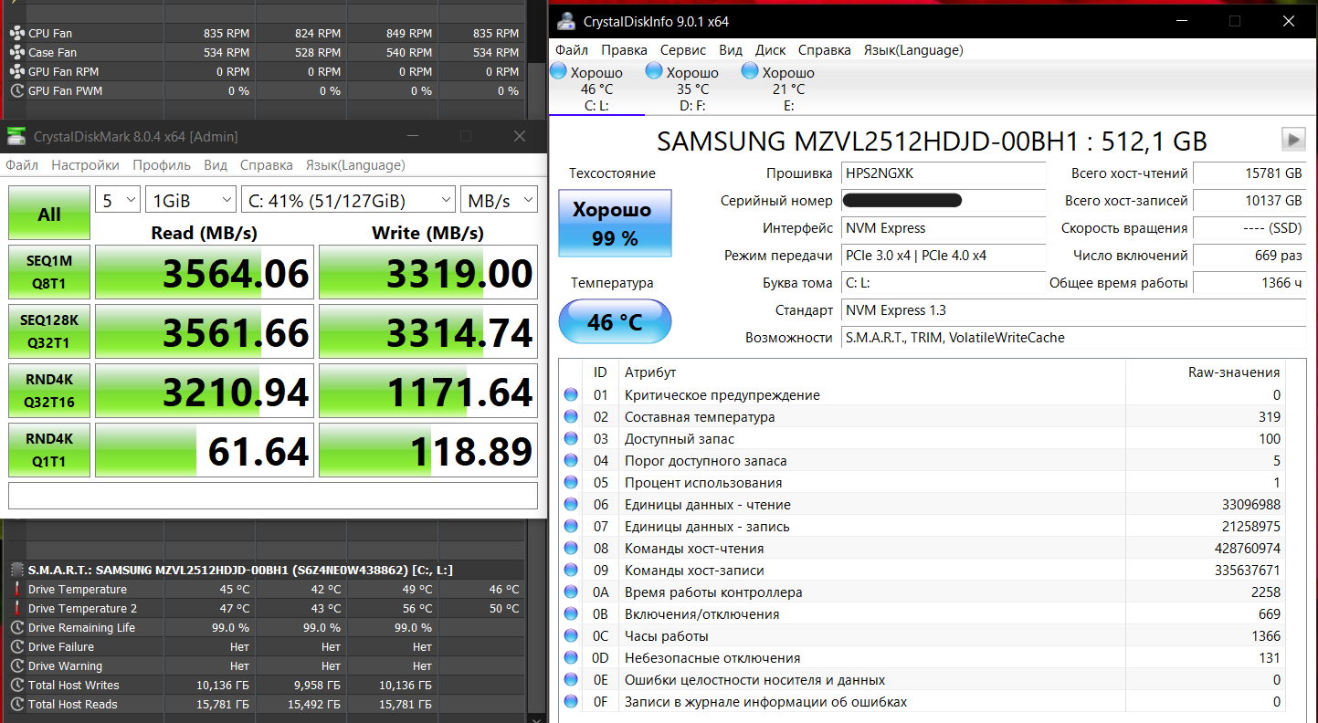
Task: Click the status orb for Команды хост-записи
Action: tap(572, 570)
